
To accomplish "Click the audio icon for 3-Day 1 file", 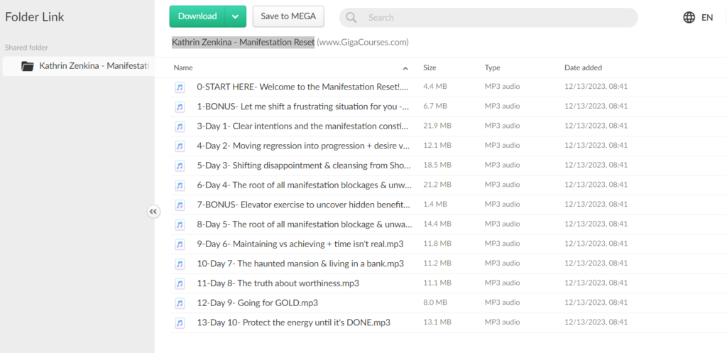I will pyautogui.click(x=180, y=126).
